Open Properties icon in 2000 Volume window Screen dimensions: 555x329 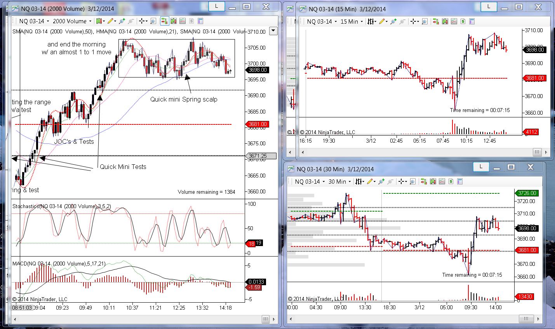click(x=200, y=21)
